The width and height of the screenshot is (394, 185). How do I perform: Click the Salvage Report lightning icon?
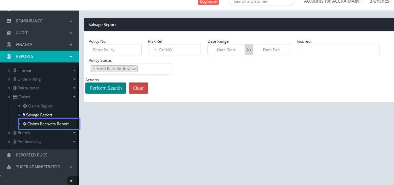[x=24, y=115]
